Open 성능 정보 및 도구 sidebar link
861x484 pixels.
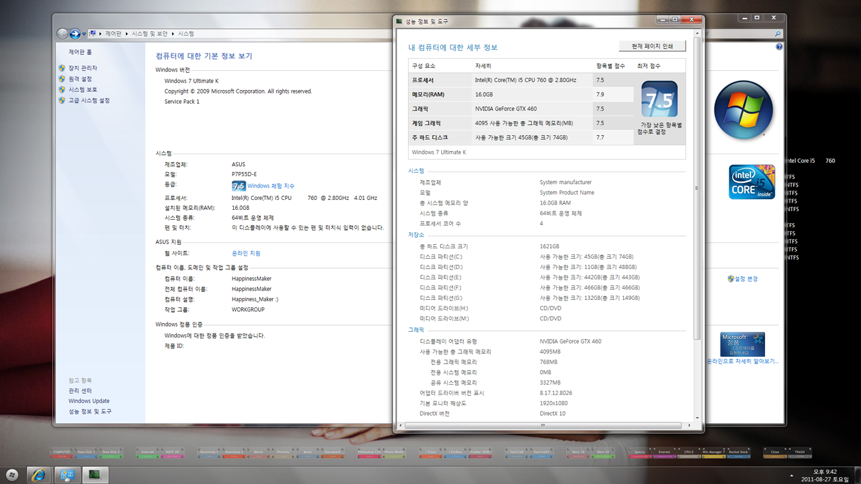pyautogui.click(x=90, y=412)
